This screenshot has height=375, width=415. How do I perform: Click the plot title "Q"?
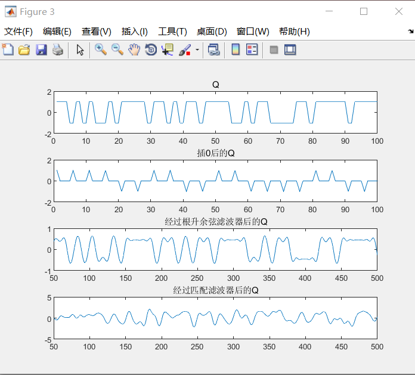point(216,85)
